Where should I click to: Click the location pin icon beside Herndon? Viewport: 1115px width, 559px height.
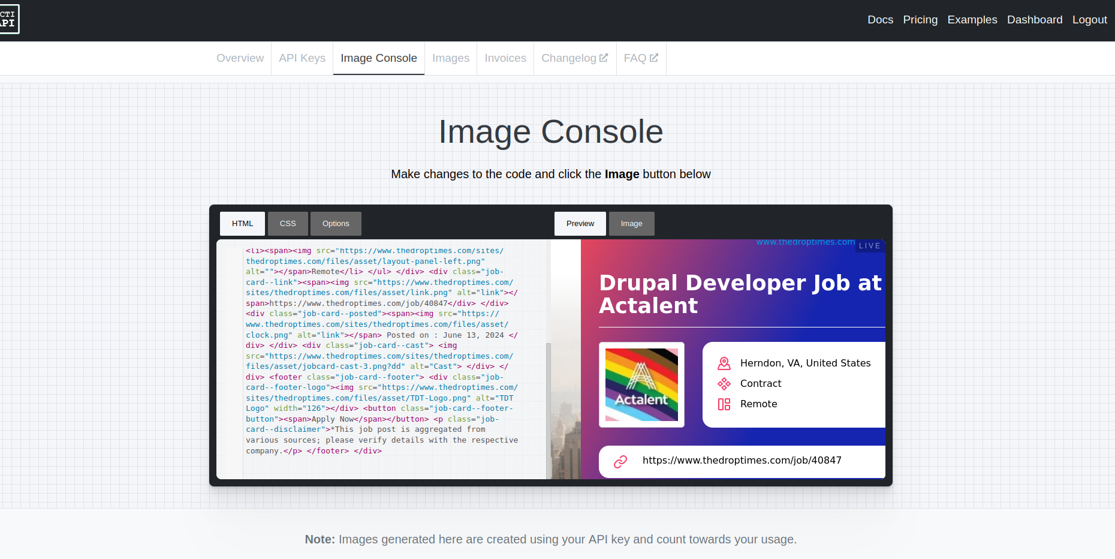tap(724, 363)
